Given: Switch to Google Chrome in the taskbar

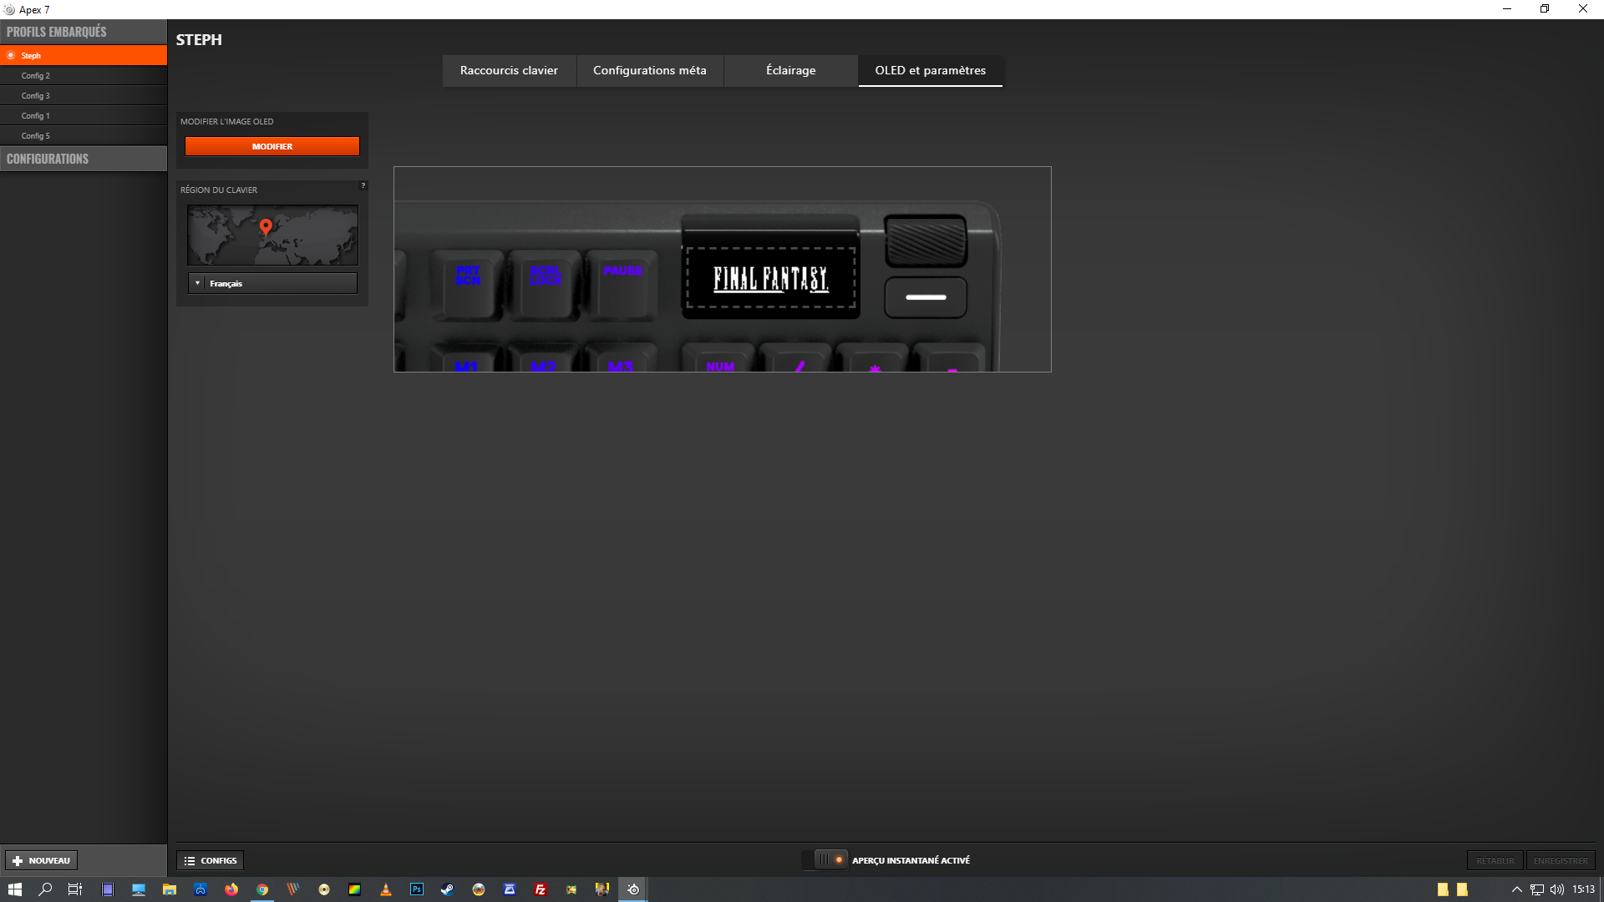Looking at the screenshot, I should [262, 889].
